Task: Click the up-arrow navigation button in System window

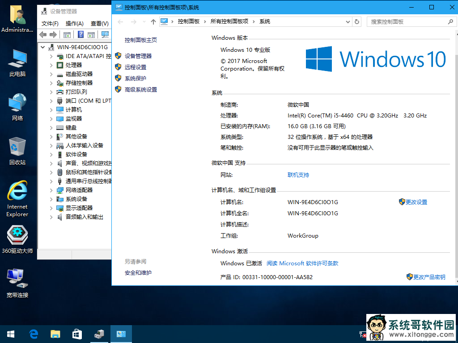Action: (x=153, y=21)
